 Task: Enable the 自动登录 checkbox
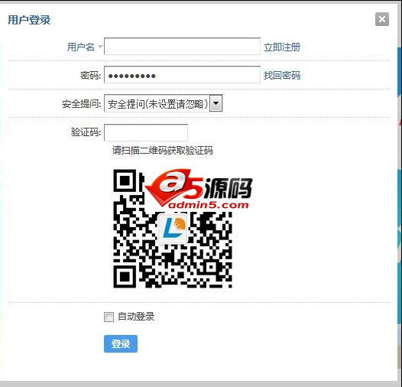tap(109, 317)
